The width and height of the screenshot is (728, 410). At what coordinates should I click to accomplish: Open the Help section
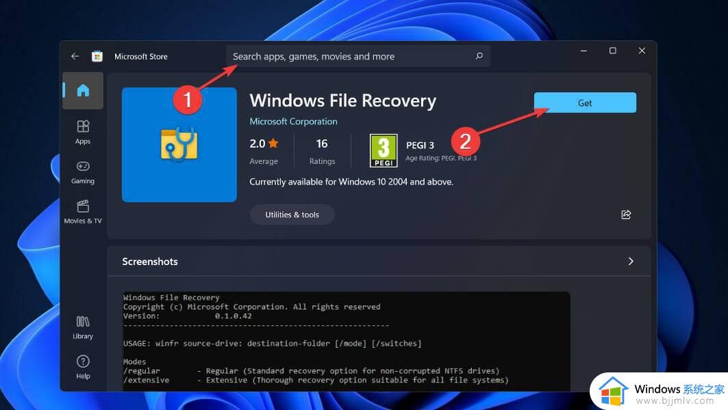point(83,367)
